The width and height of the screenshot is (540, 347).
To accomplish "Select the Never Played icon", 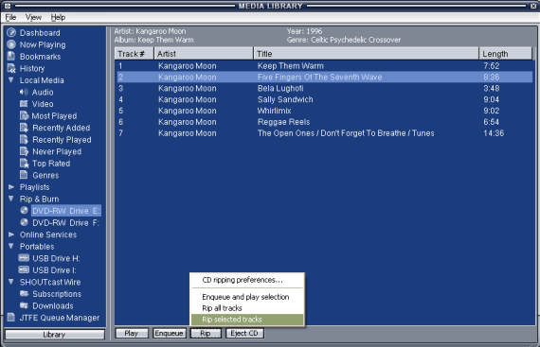I will point(24,151).
